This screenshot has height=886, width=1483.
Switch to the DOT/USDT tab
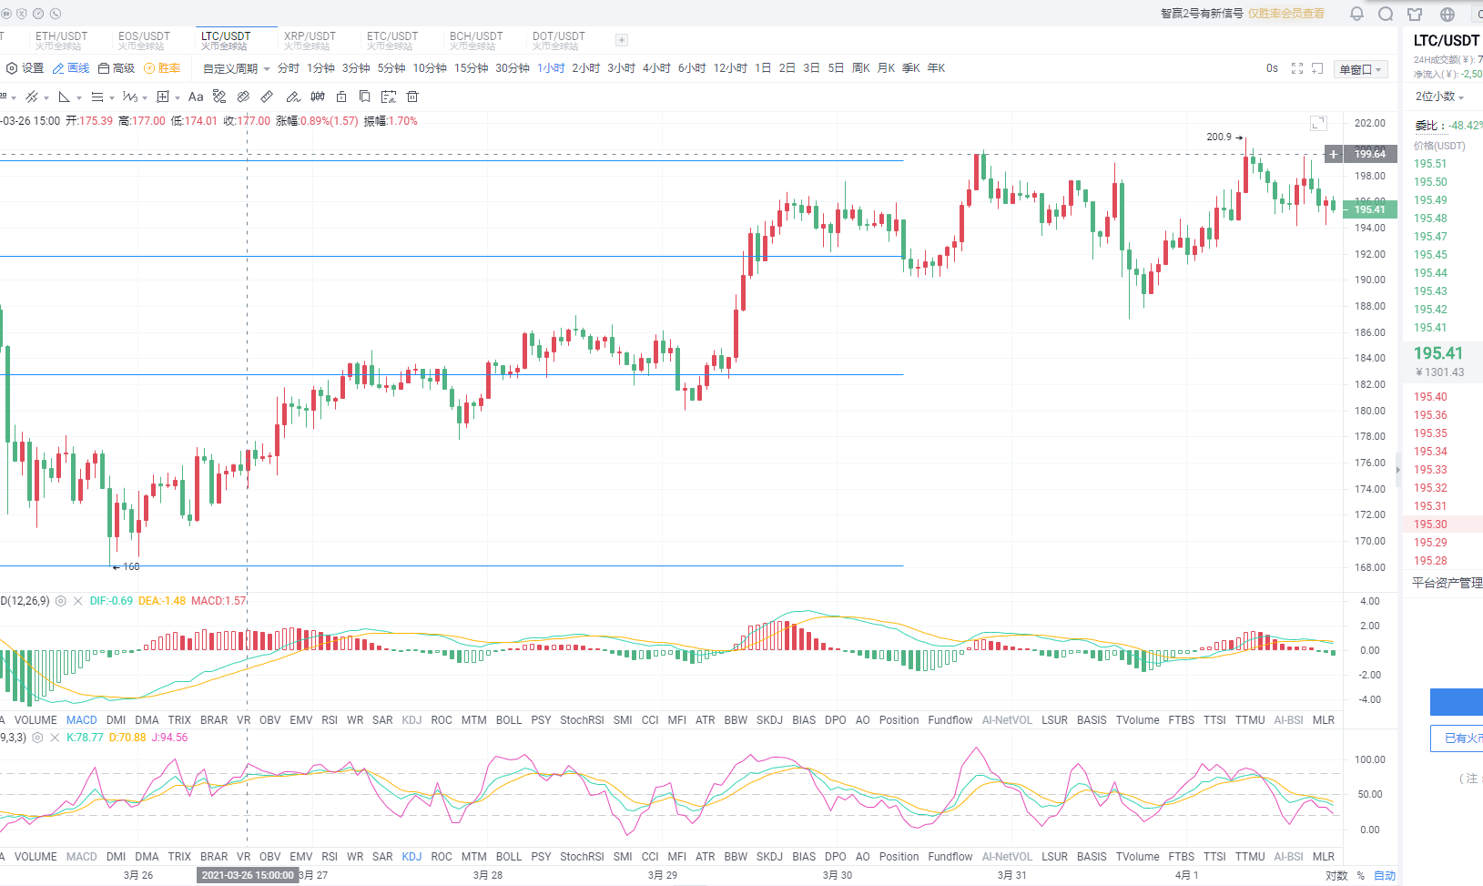pos(559,40)
